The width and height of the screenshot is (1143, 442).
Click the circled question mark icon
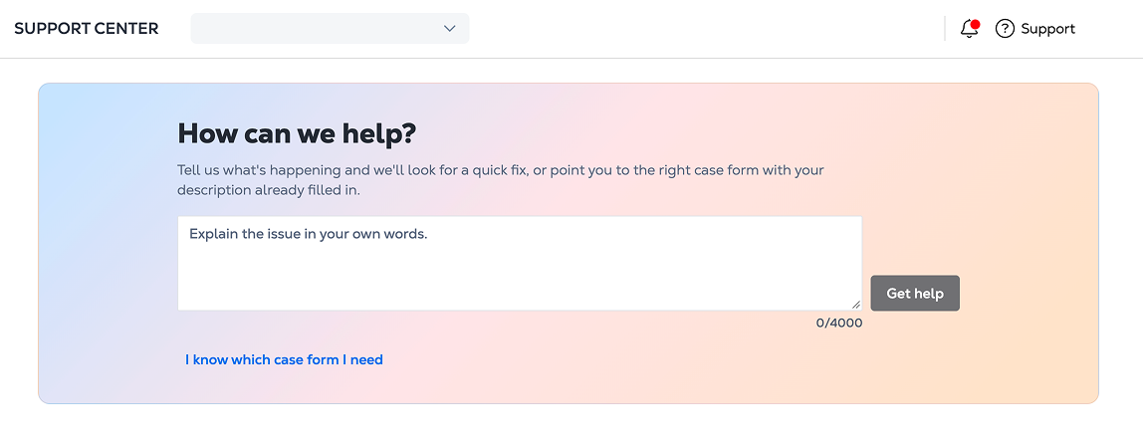point(1005,29)
